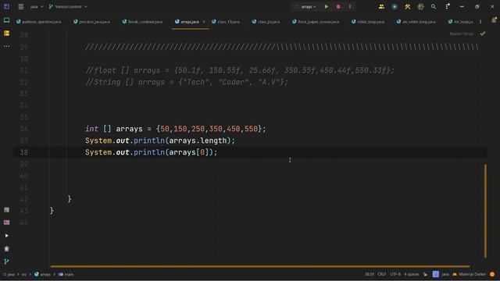Click the array index 0 in line 38
The height and width of the screenshot is (281, 500).
[202, 152]
